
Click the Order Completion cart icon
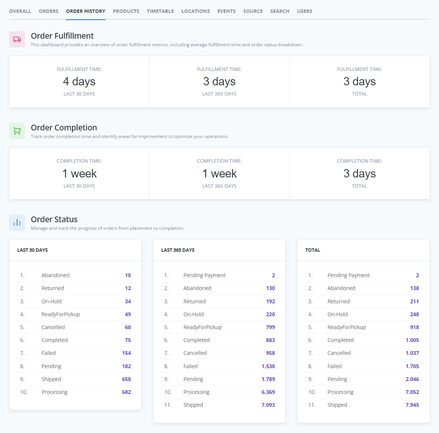point(17,131)
